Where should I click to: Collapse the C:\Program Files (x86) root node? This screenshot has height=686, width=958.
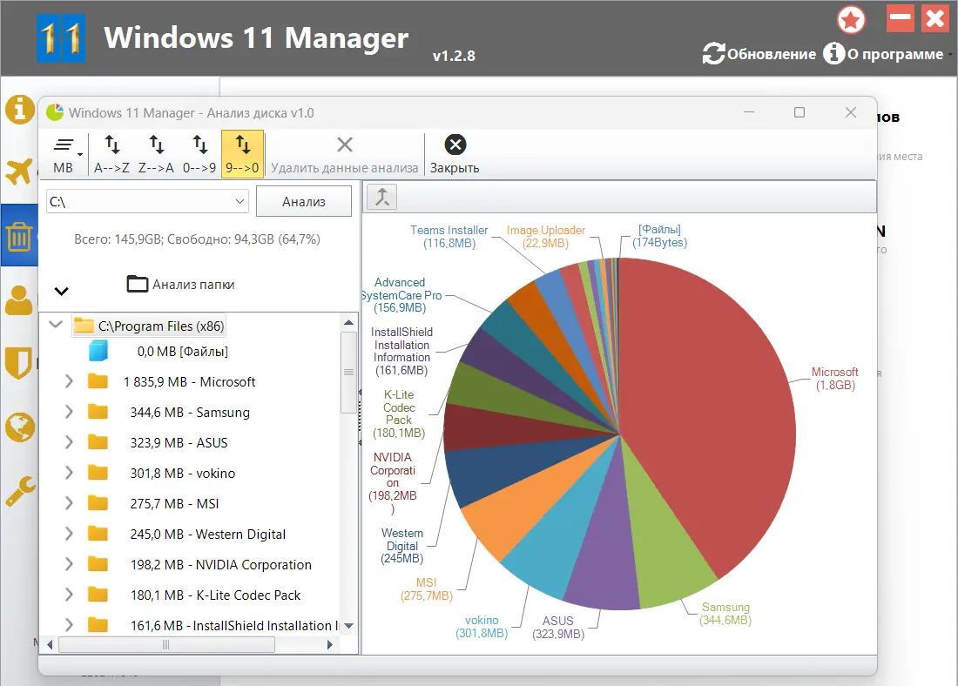click(x=56, y=325)
